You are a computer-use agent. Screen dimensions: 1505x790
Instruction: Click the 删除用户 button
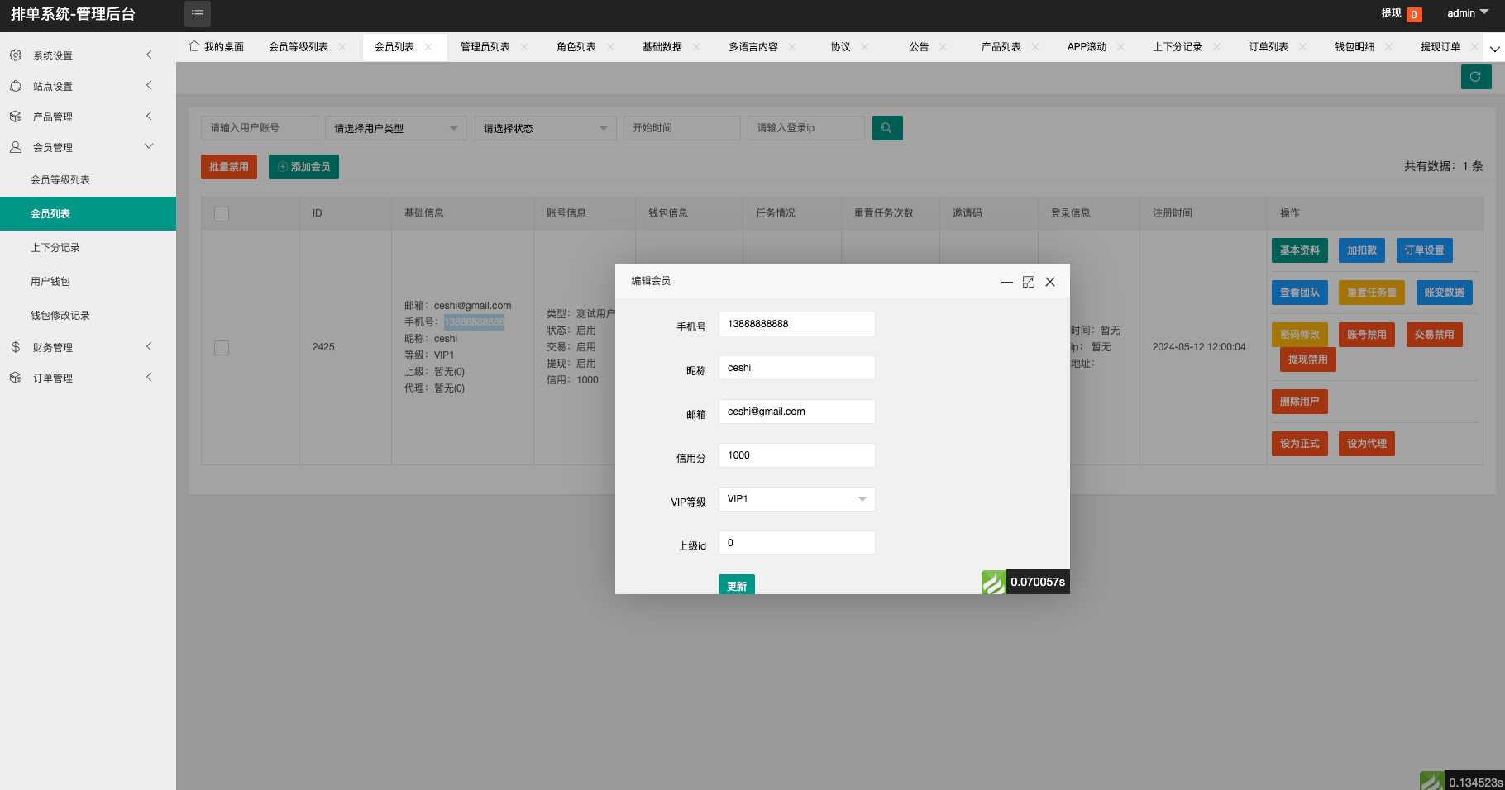click(x=1300, y=402)
